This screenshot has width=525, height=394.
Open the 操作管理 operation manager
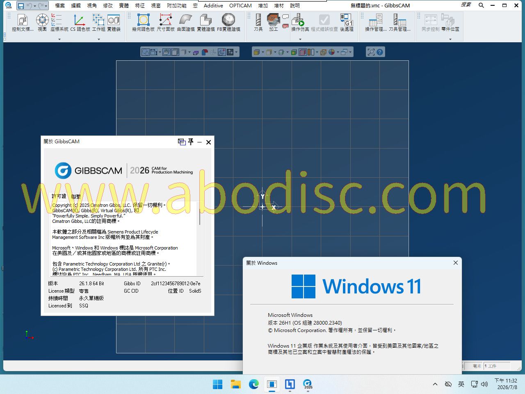(376, 23)
